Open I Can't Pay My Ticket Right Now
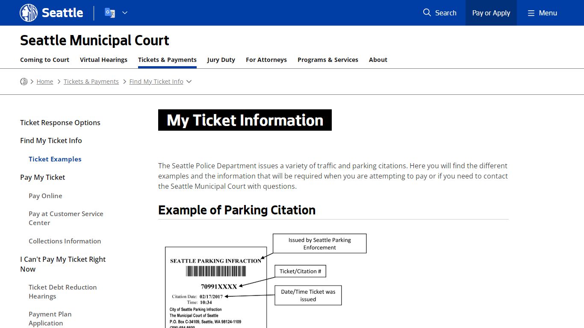584x328 pixels. (x=63, y=264)
